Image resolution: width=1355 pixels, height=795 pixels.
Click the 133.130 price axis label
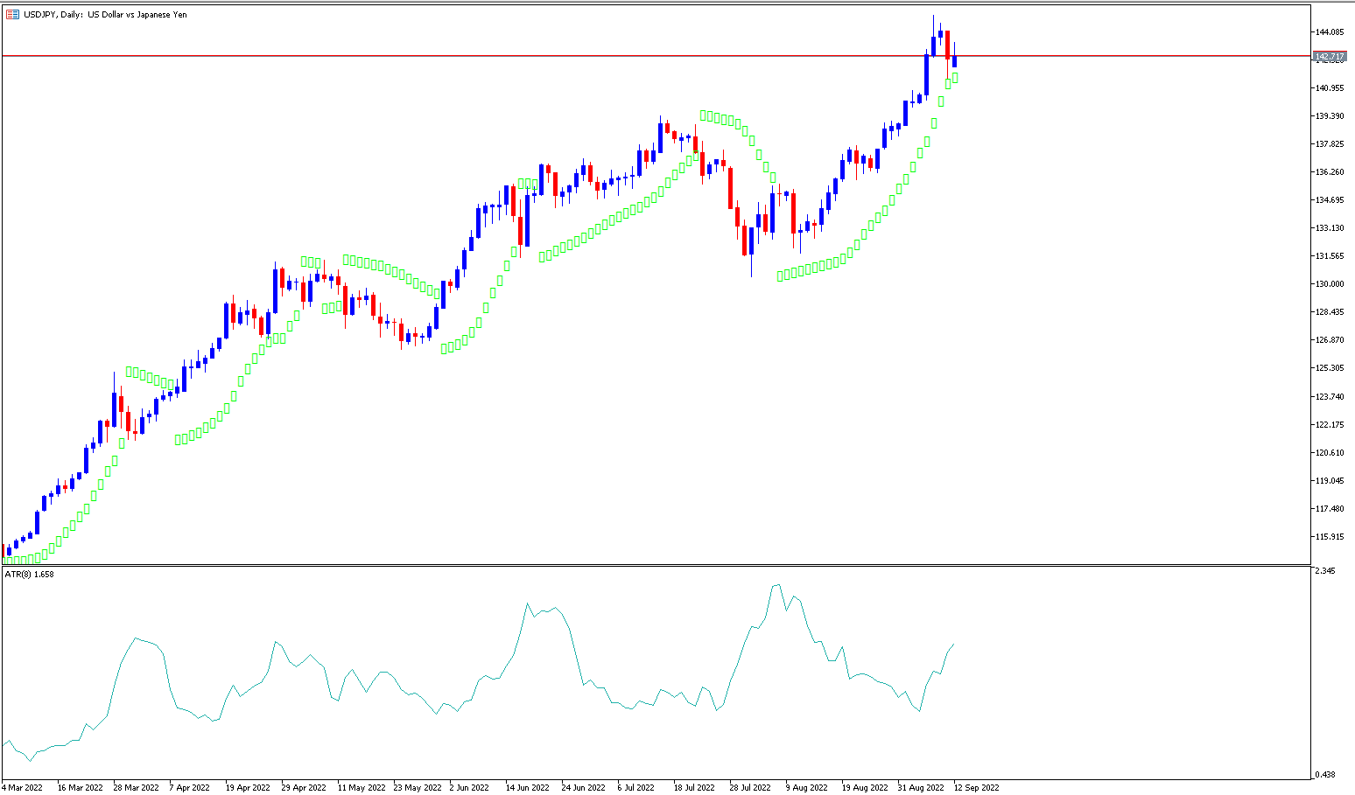(x=1330, y=228)
